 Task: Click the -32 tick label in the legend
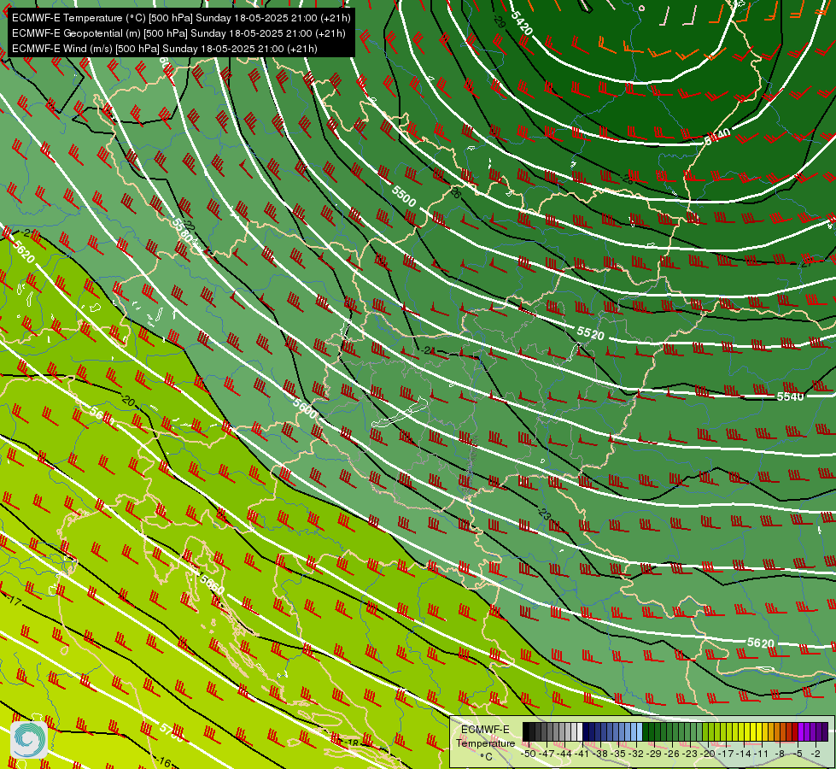click(636, 754)
